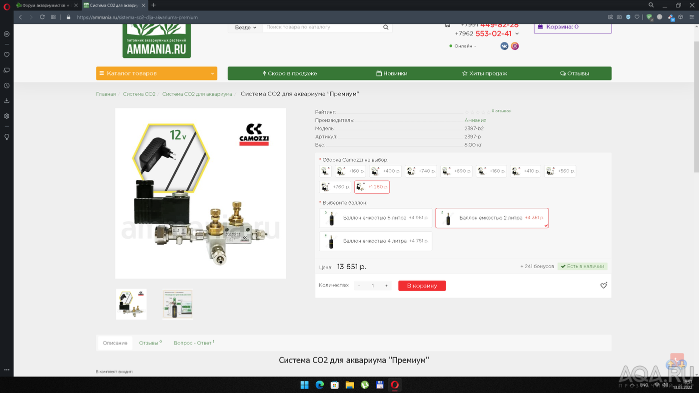Open Новинки menu item
This screenshot has width=699, height=393.
click(x=392, y=73)
